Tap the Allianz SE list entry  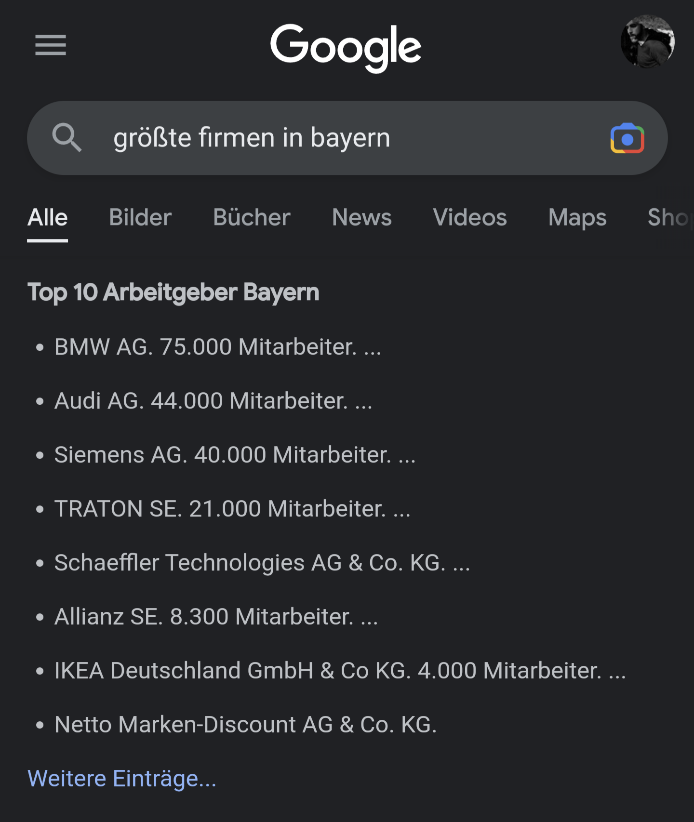tap(216, 617)
